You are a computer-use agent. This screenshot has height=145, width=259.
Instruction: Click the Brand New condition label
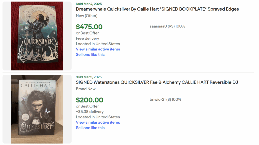click(86, 89)
